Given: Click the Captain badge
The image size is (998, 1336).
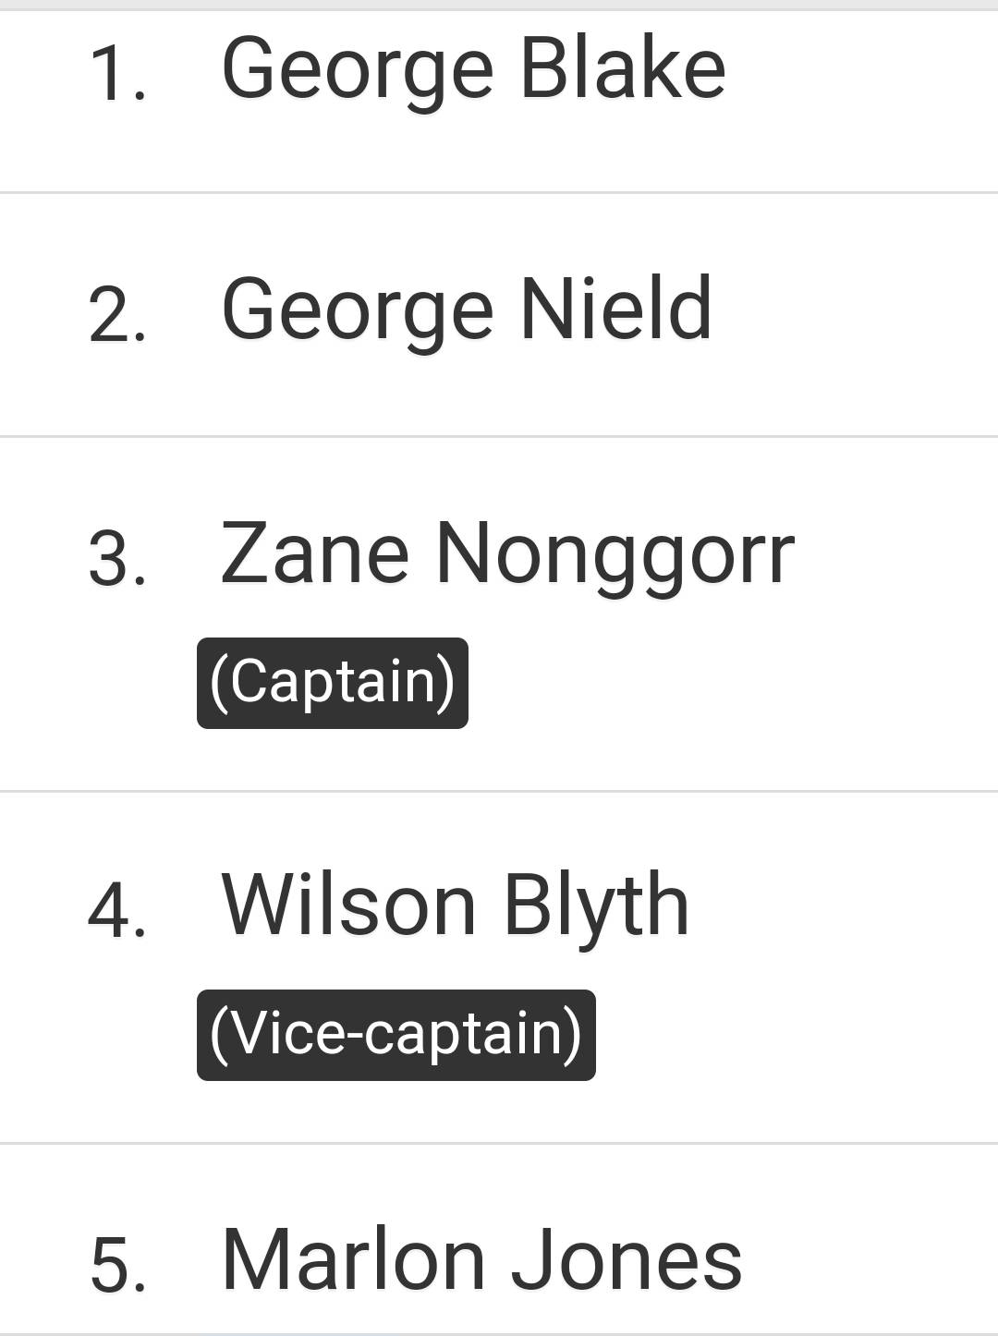Looking at the screenshot, I should coord(333,683).
